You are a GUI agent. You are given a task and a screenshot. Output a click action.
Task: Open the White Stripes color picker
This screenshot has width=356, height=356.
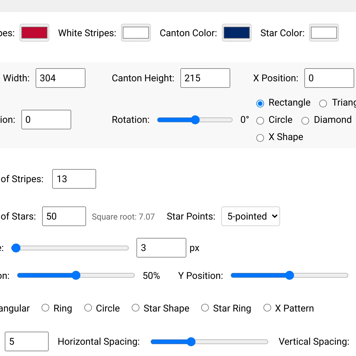tap(136, 33)
